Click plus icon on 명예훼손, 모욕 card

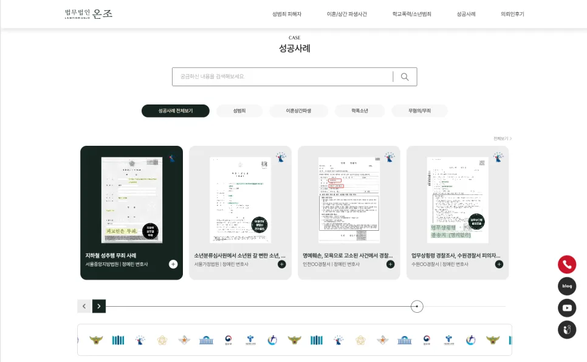pyautogui.click(x=391, y=264)
